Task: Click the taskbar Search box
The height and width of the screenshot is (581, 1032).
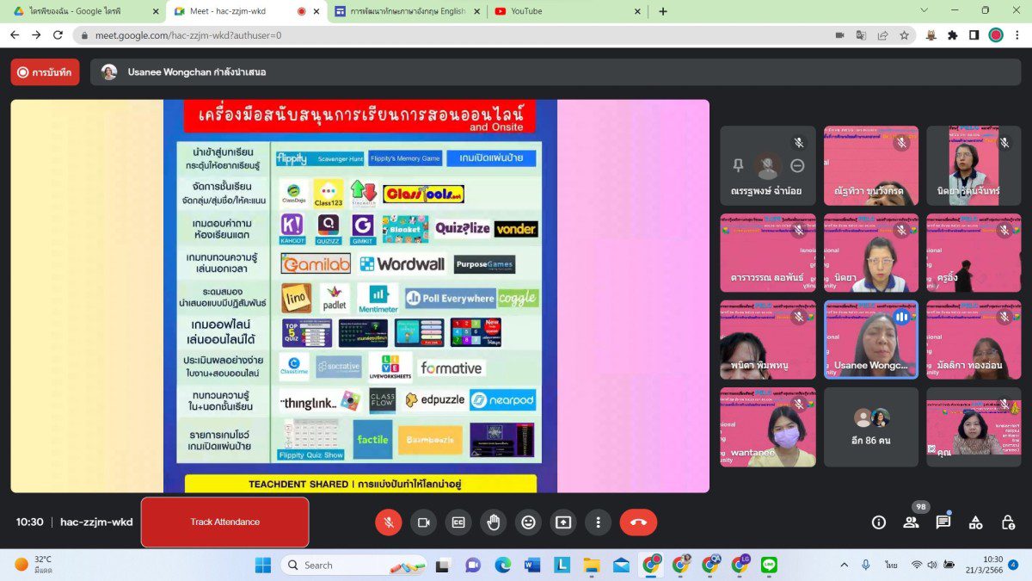Action: tap(353, 565)
